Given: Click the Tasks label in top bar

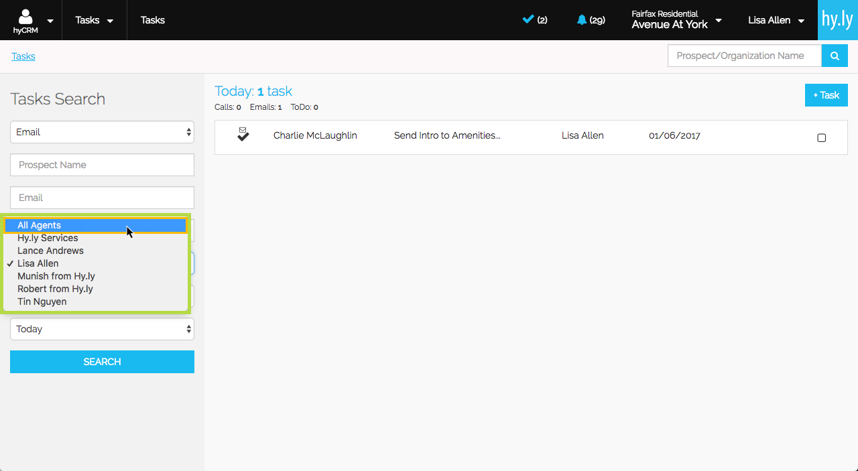Looking at the screenshot, I should tap(153, 20).
